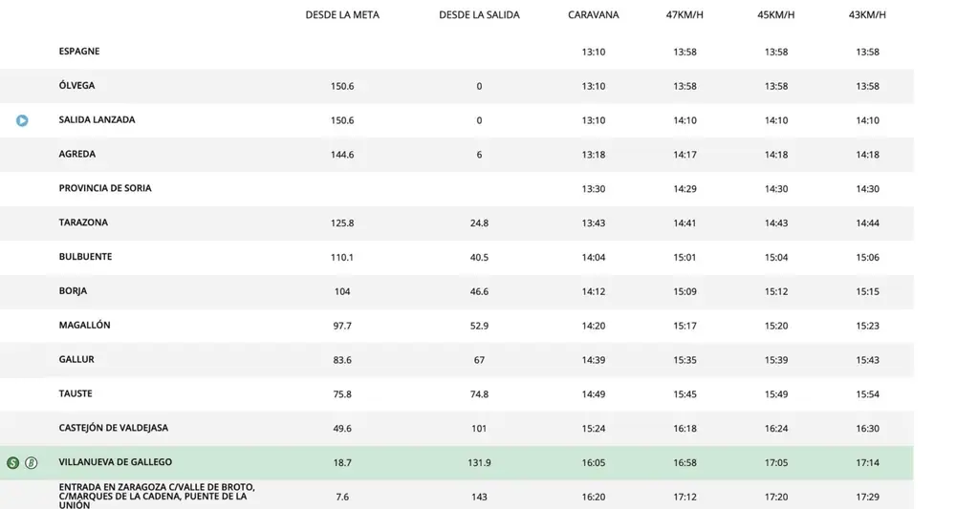Image resolution: width=956 pixels, height=509 pixels.
Task: Click the green S sprint icon
Action: tap(12, 463)
